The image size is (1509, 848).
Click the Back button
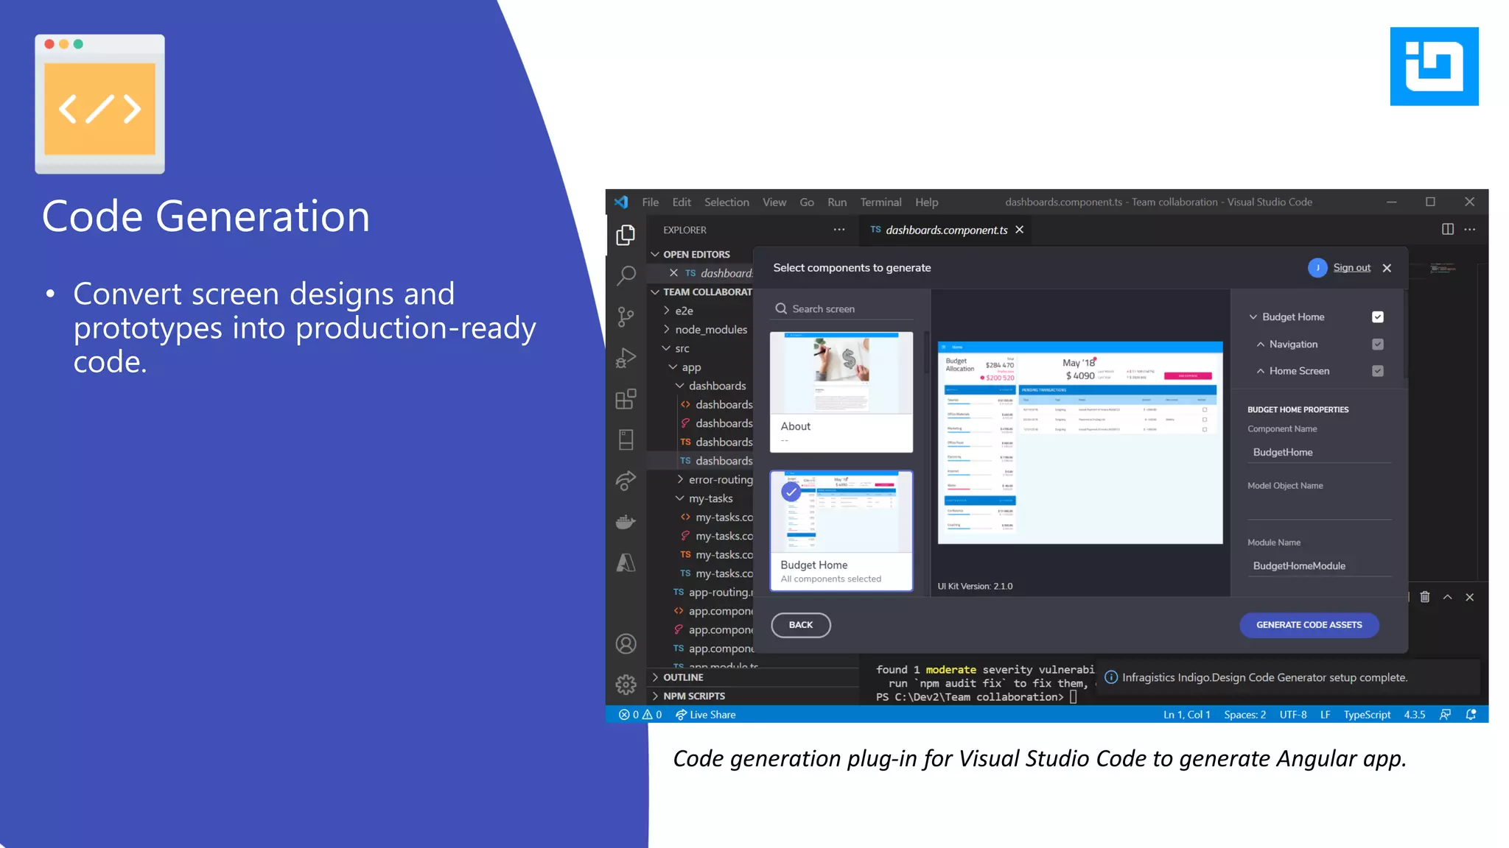coord(801,625)
